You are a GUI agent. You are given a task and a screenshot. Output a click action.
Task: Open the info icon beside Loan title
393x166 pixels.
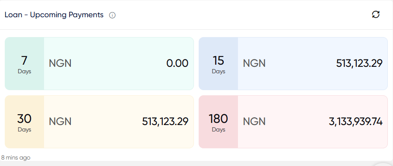(112, 15)
